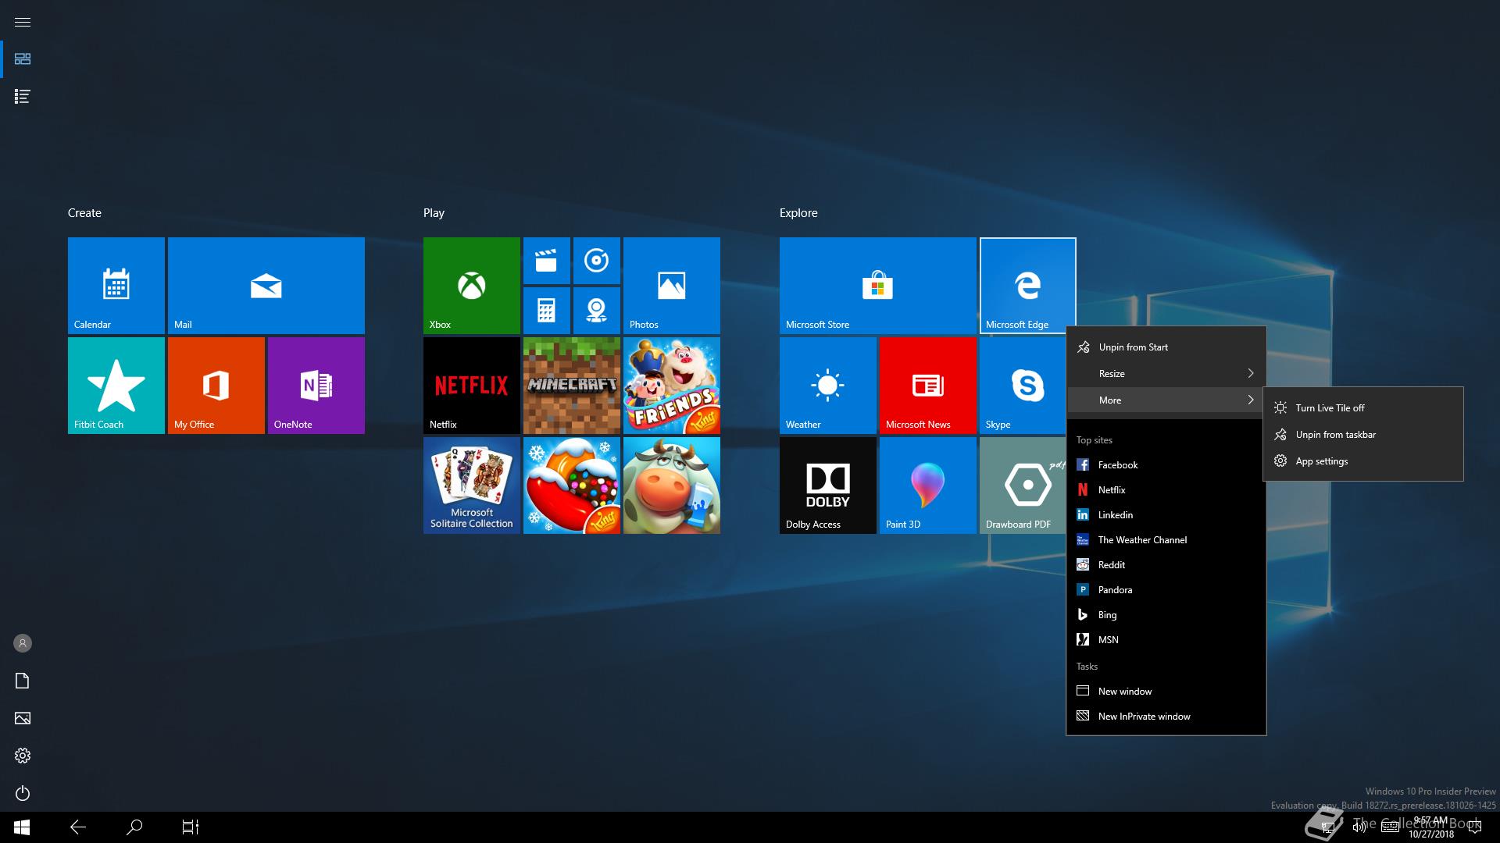Open the OneNote tile
This screenshot has height=843, width=1500.
point(316,386)
